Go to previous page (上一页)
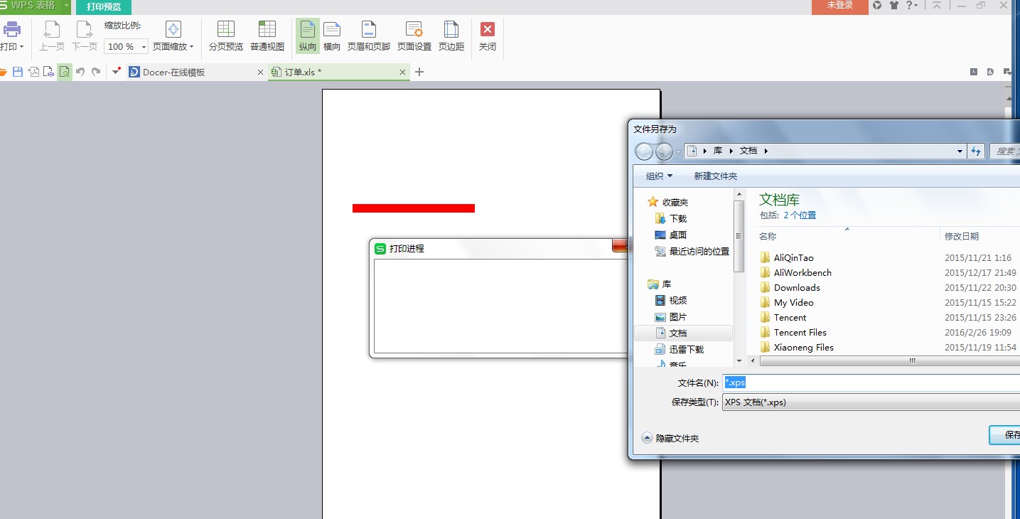1020x519 pixels. pyautogui.click(x=52, y=36)
